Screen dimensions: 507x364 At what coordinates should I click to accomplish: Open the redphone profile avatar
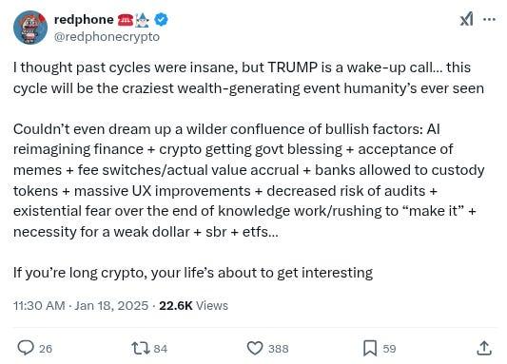pos(30,28)
